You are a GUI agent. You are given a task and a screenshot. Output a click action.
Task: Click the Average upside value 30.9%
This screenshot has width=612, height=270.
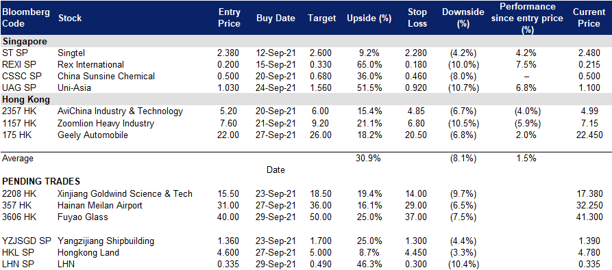click(369, 159)
